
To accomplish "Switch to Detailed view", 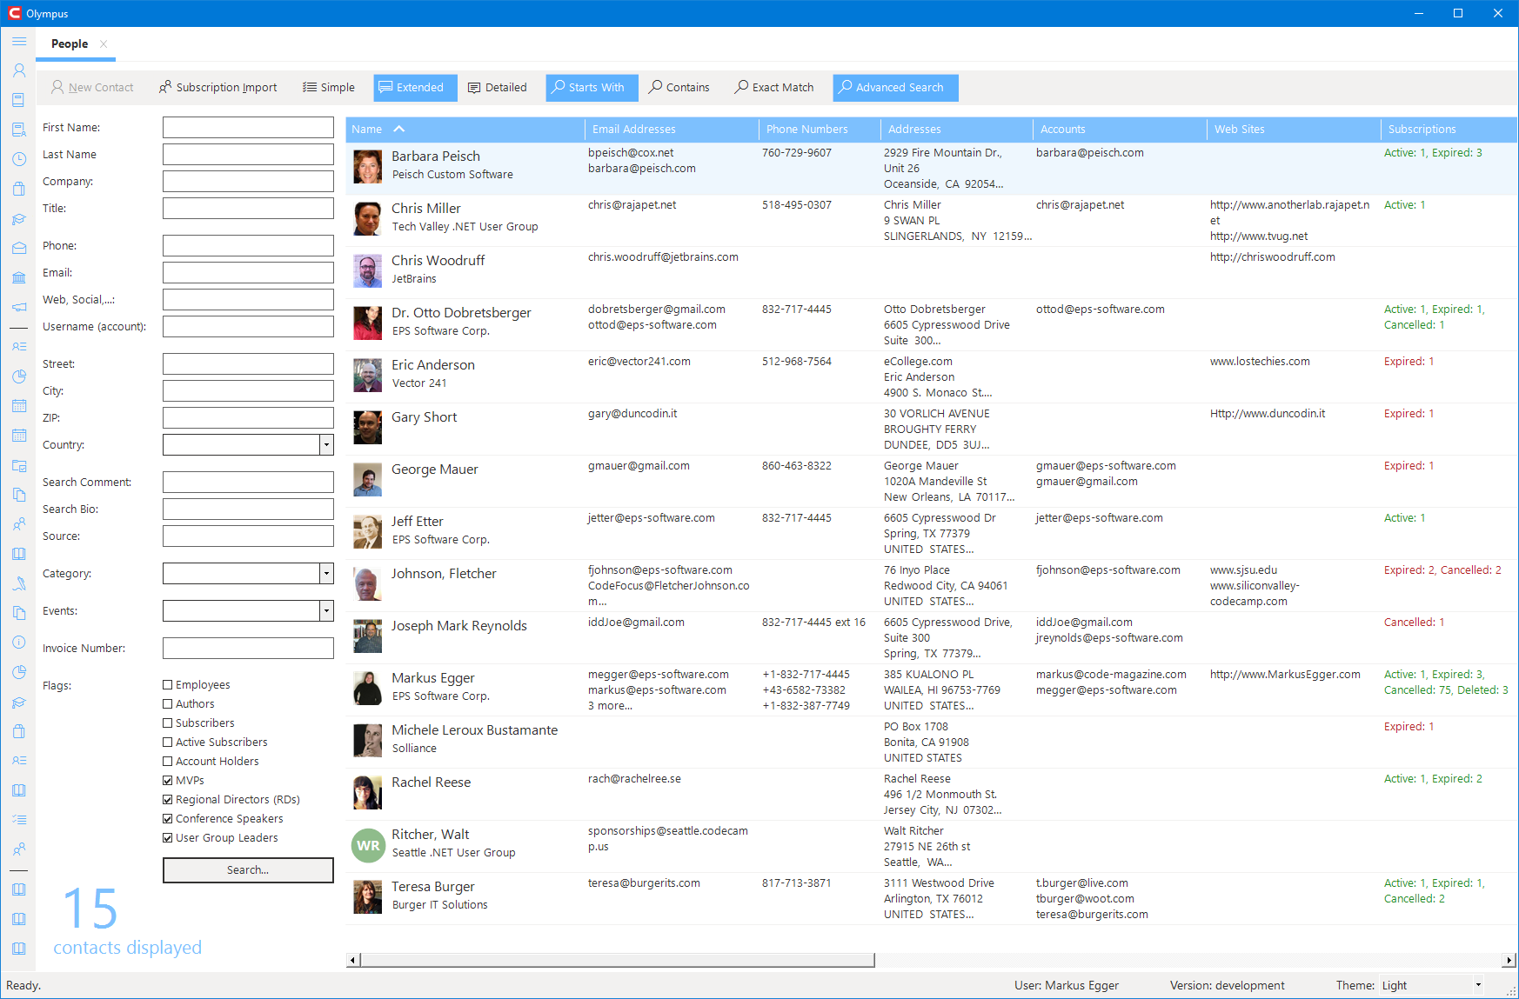I will click(498, 88).
